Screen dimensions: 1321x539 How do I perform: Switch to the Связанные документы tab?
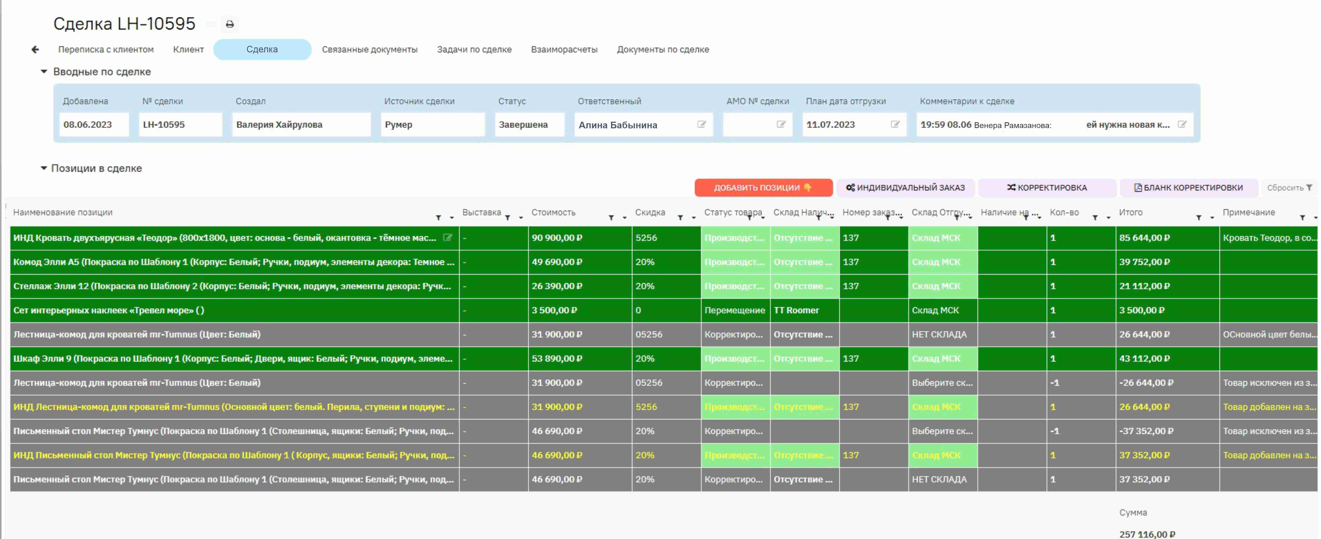[369, 50]
